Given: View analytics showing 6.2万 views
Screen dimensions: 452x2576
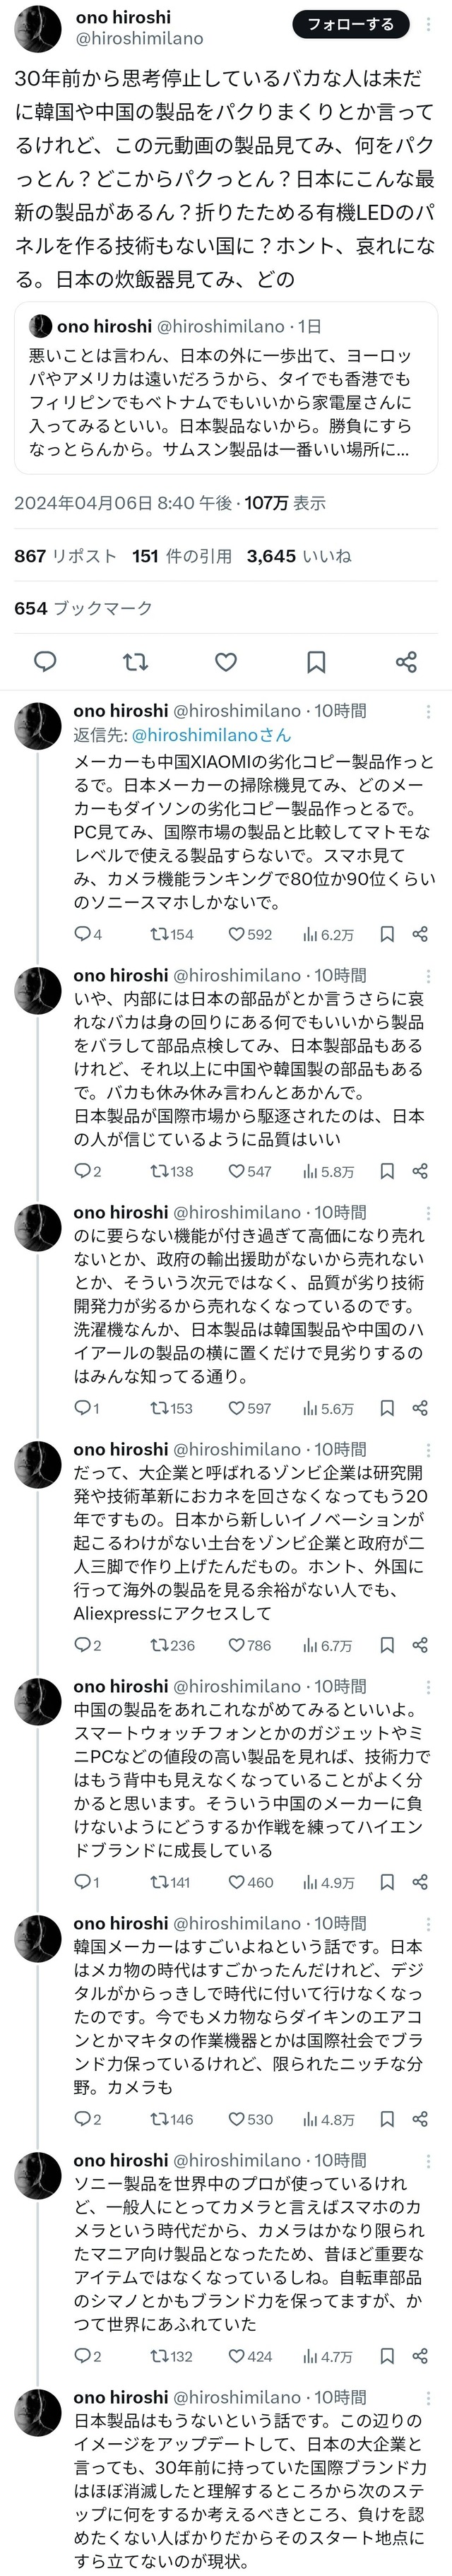Looking at the screenshot, I should (x=329, y=935).
